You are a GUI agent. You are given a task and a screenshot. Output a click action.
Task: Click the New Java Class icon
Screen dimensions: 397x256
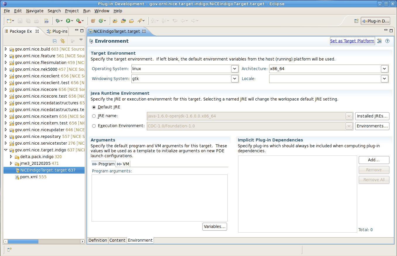tap(101, 21)
